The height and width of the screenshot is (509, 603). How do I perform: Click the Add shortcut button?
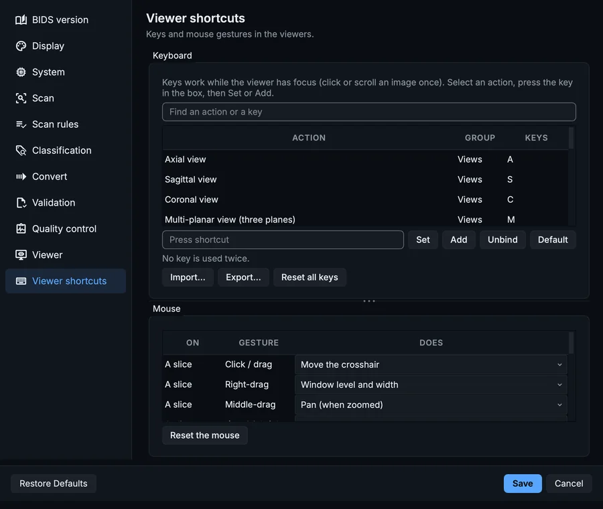pos(459,240)
